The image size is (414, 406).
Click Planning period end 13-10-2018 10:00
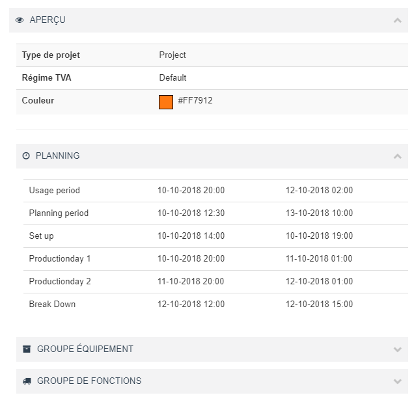319,213
